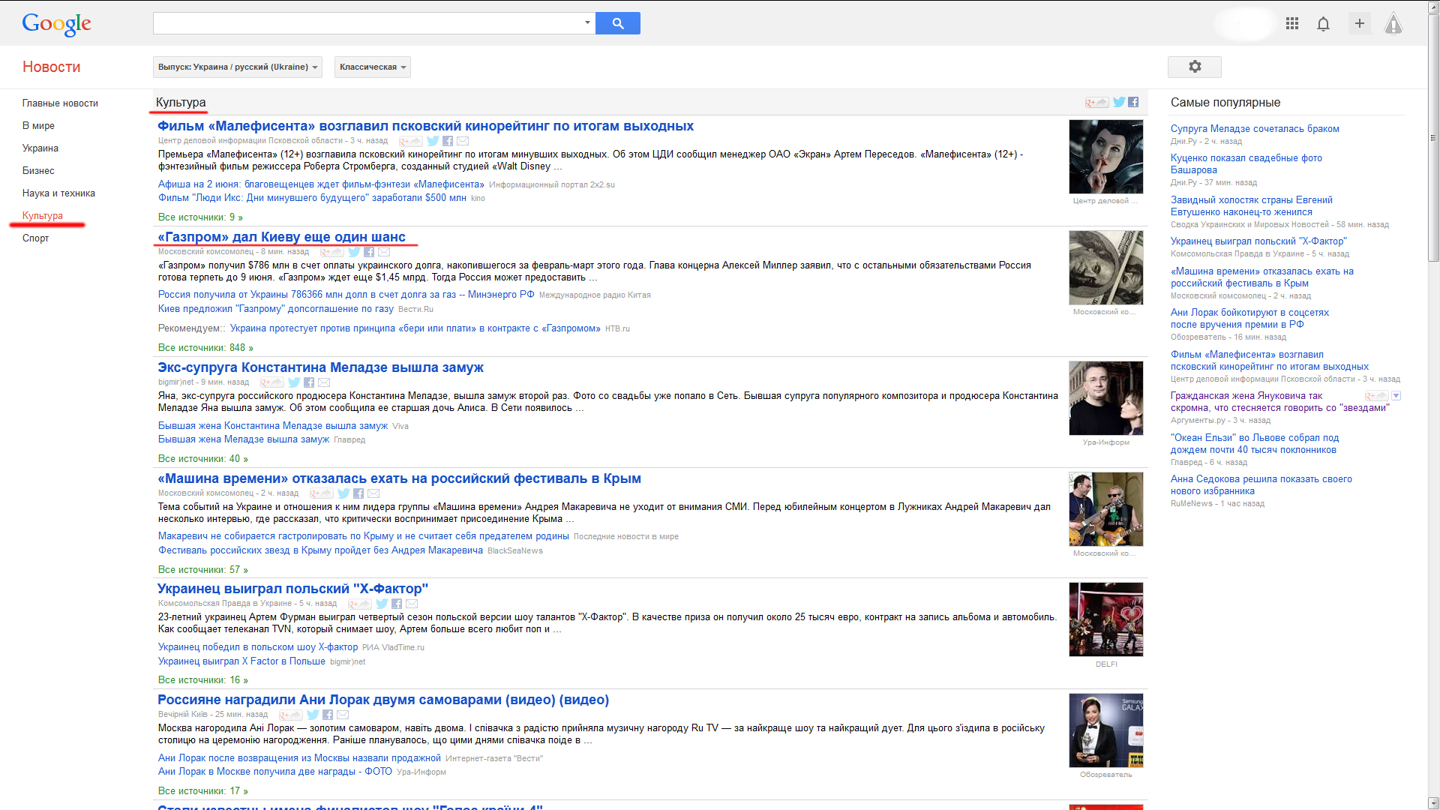Screen dimensions: 1440x810
Task: Share the Культура section on Twitter
Action: pos(1119,103)
